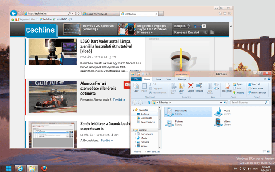Click Copy path in the Clipboard group

[156, 89]
